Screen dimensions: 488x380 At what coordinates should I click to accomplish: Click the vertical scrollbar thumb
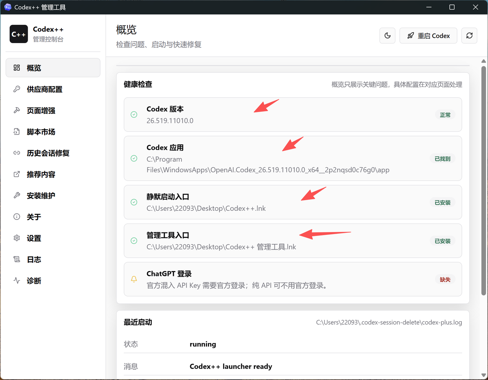483,181
